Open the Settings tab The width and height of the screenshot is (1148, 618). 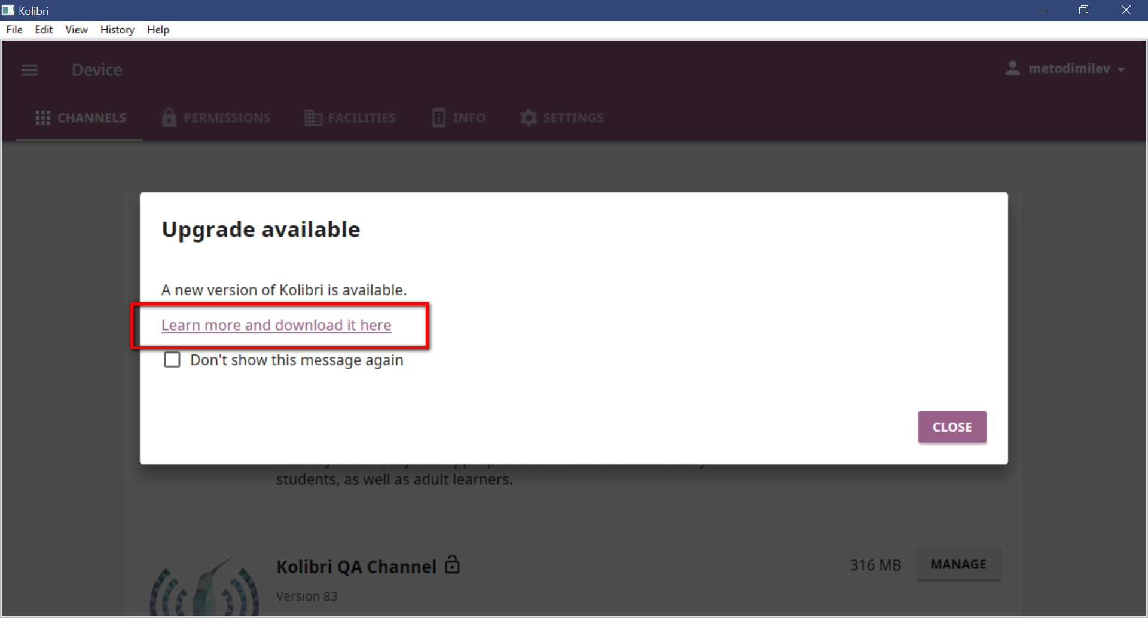561,118
